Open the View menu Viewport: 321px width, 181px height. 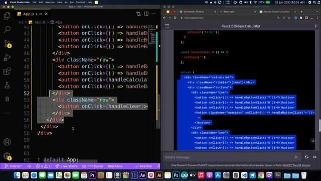tap(60, 2)
